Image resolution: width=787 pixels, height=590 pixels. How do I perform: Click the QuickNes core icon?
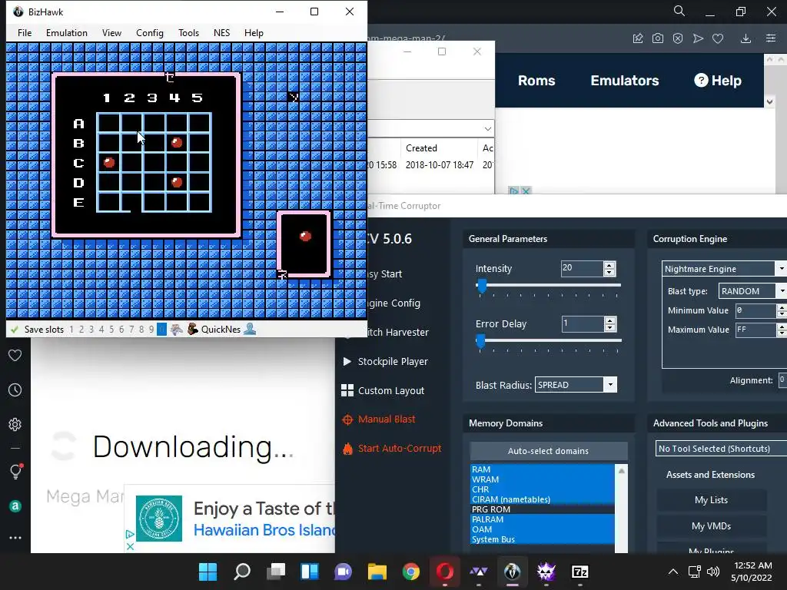193,329
